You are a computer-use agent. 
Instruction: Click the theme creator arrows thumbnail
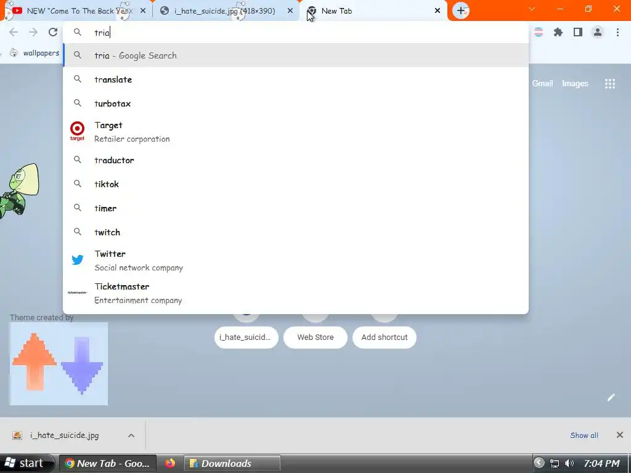(x=59, y=363)
